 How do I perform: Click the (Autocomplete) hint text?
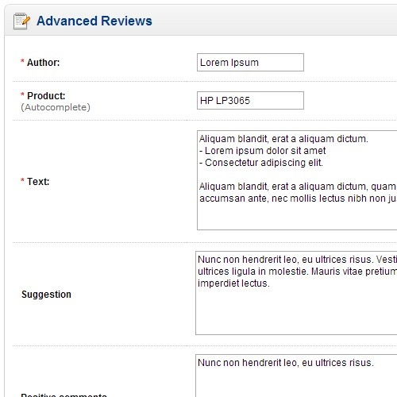[56, 107]
